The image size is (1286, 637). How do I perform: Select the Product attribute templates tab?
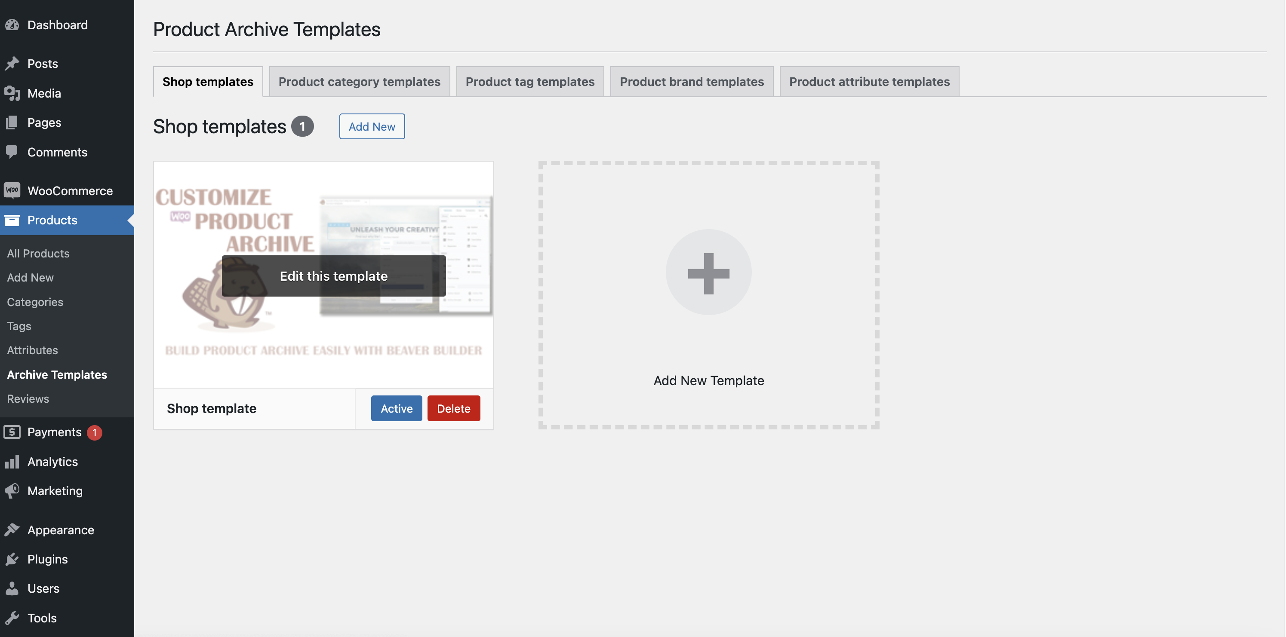click(x=869, y=82)
